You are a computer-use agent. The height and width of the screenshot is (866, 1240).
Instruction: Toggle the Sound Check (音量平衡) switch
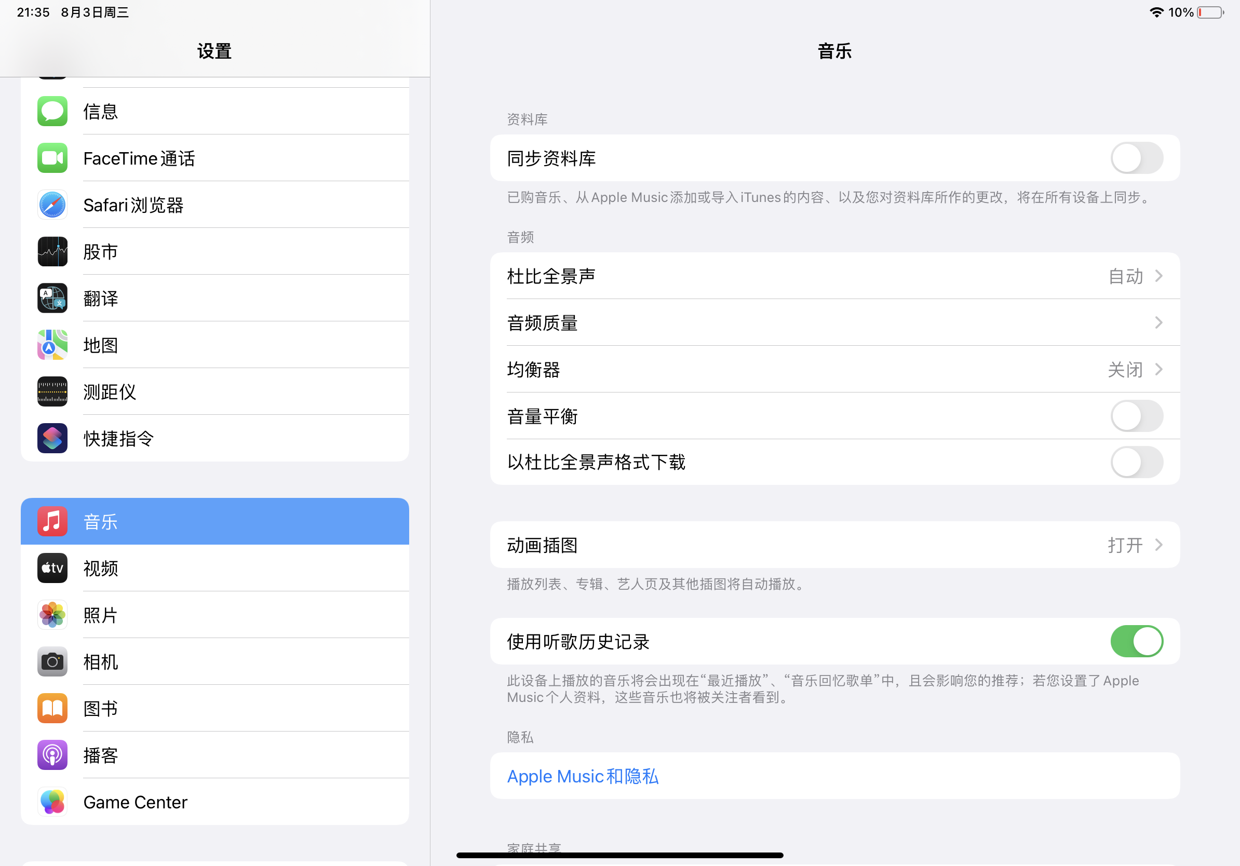coord(1136,416)
